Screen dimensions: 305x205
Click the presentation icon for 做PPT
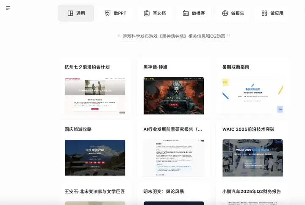click(108, 13)
